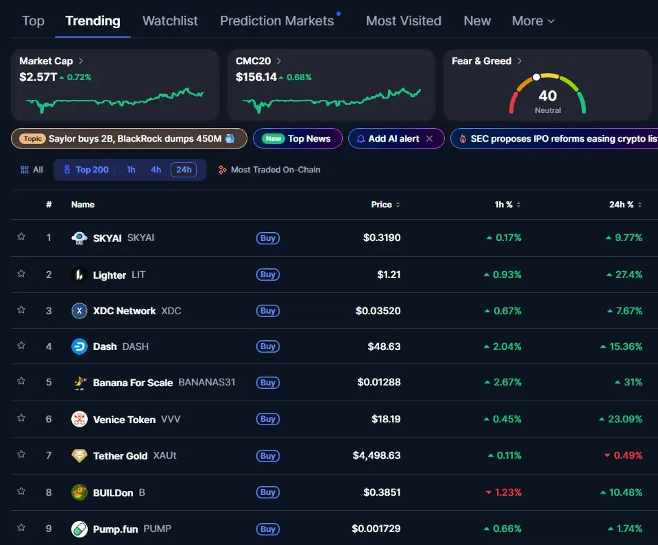This screenshot has width=658, height=545.
Task: Click the Tether Gold logo icon
Action: tap(80, 455)
